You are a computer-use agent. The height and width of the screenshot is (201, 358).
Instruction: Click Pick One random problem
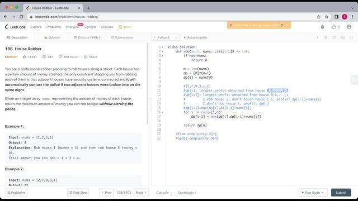point(78,193)
